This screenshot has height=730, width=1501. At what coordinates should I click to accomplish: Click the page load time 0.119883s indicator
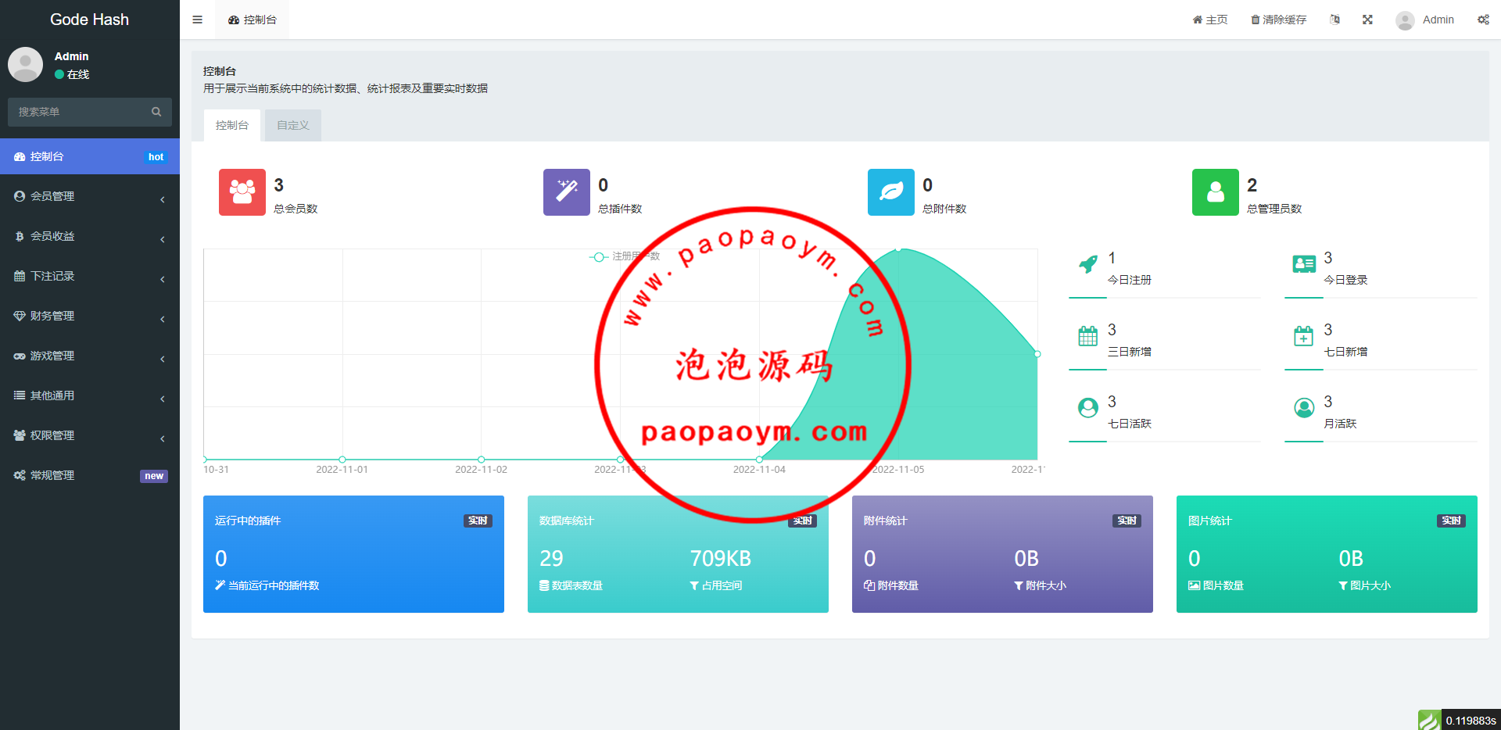pyautogui.click(x=1471, y=721)
